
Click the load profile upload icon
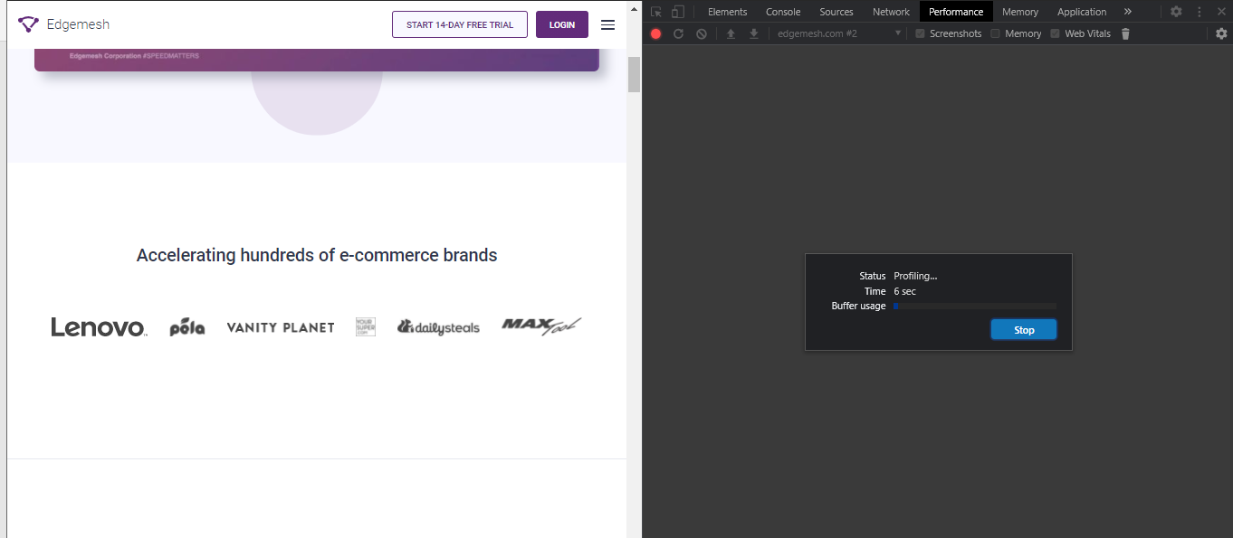(x=731, y=33)
